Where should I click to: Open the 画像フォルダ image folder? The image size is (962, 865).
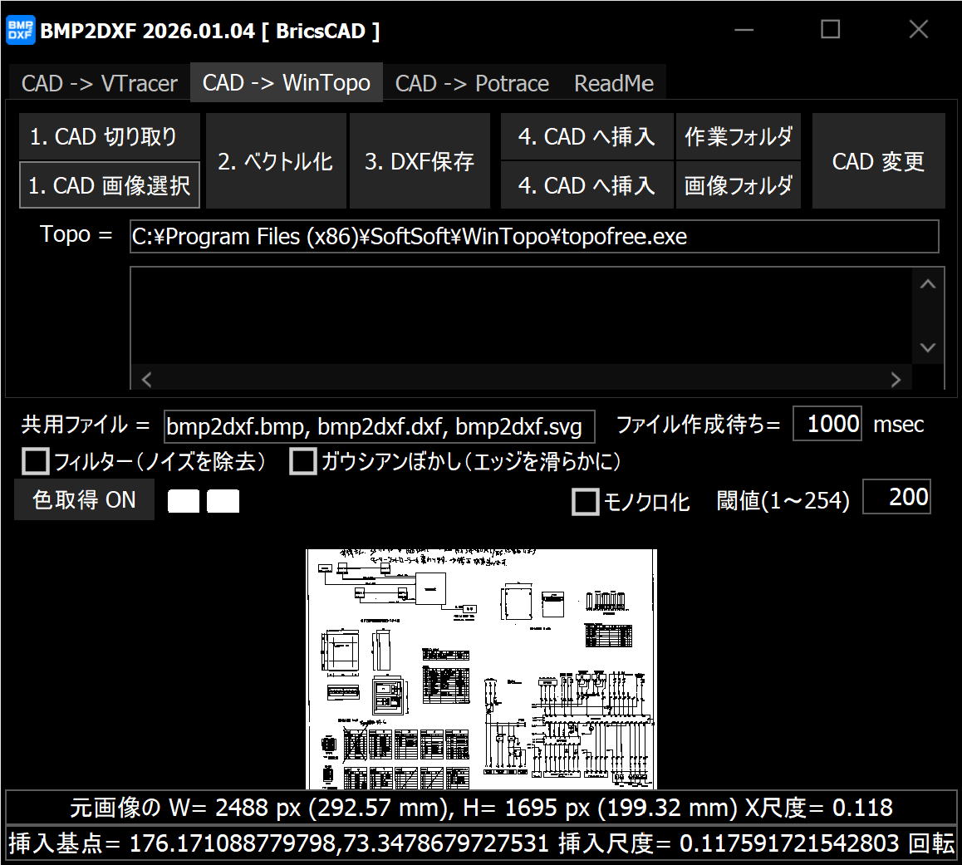[738, 185]
